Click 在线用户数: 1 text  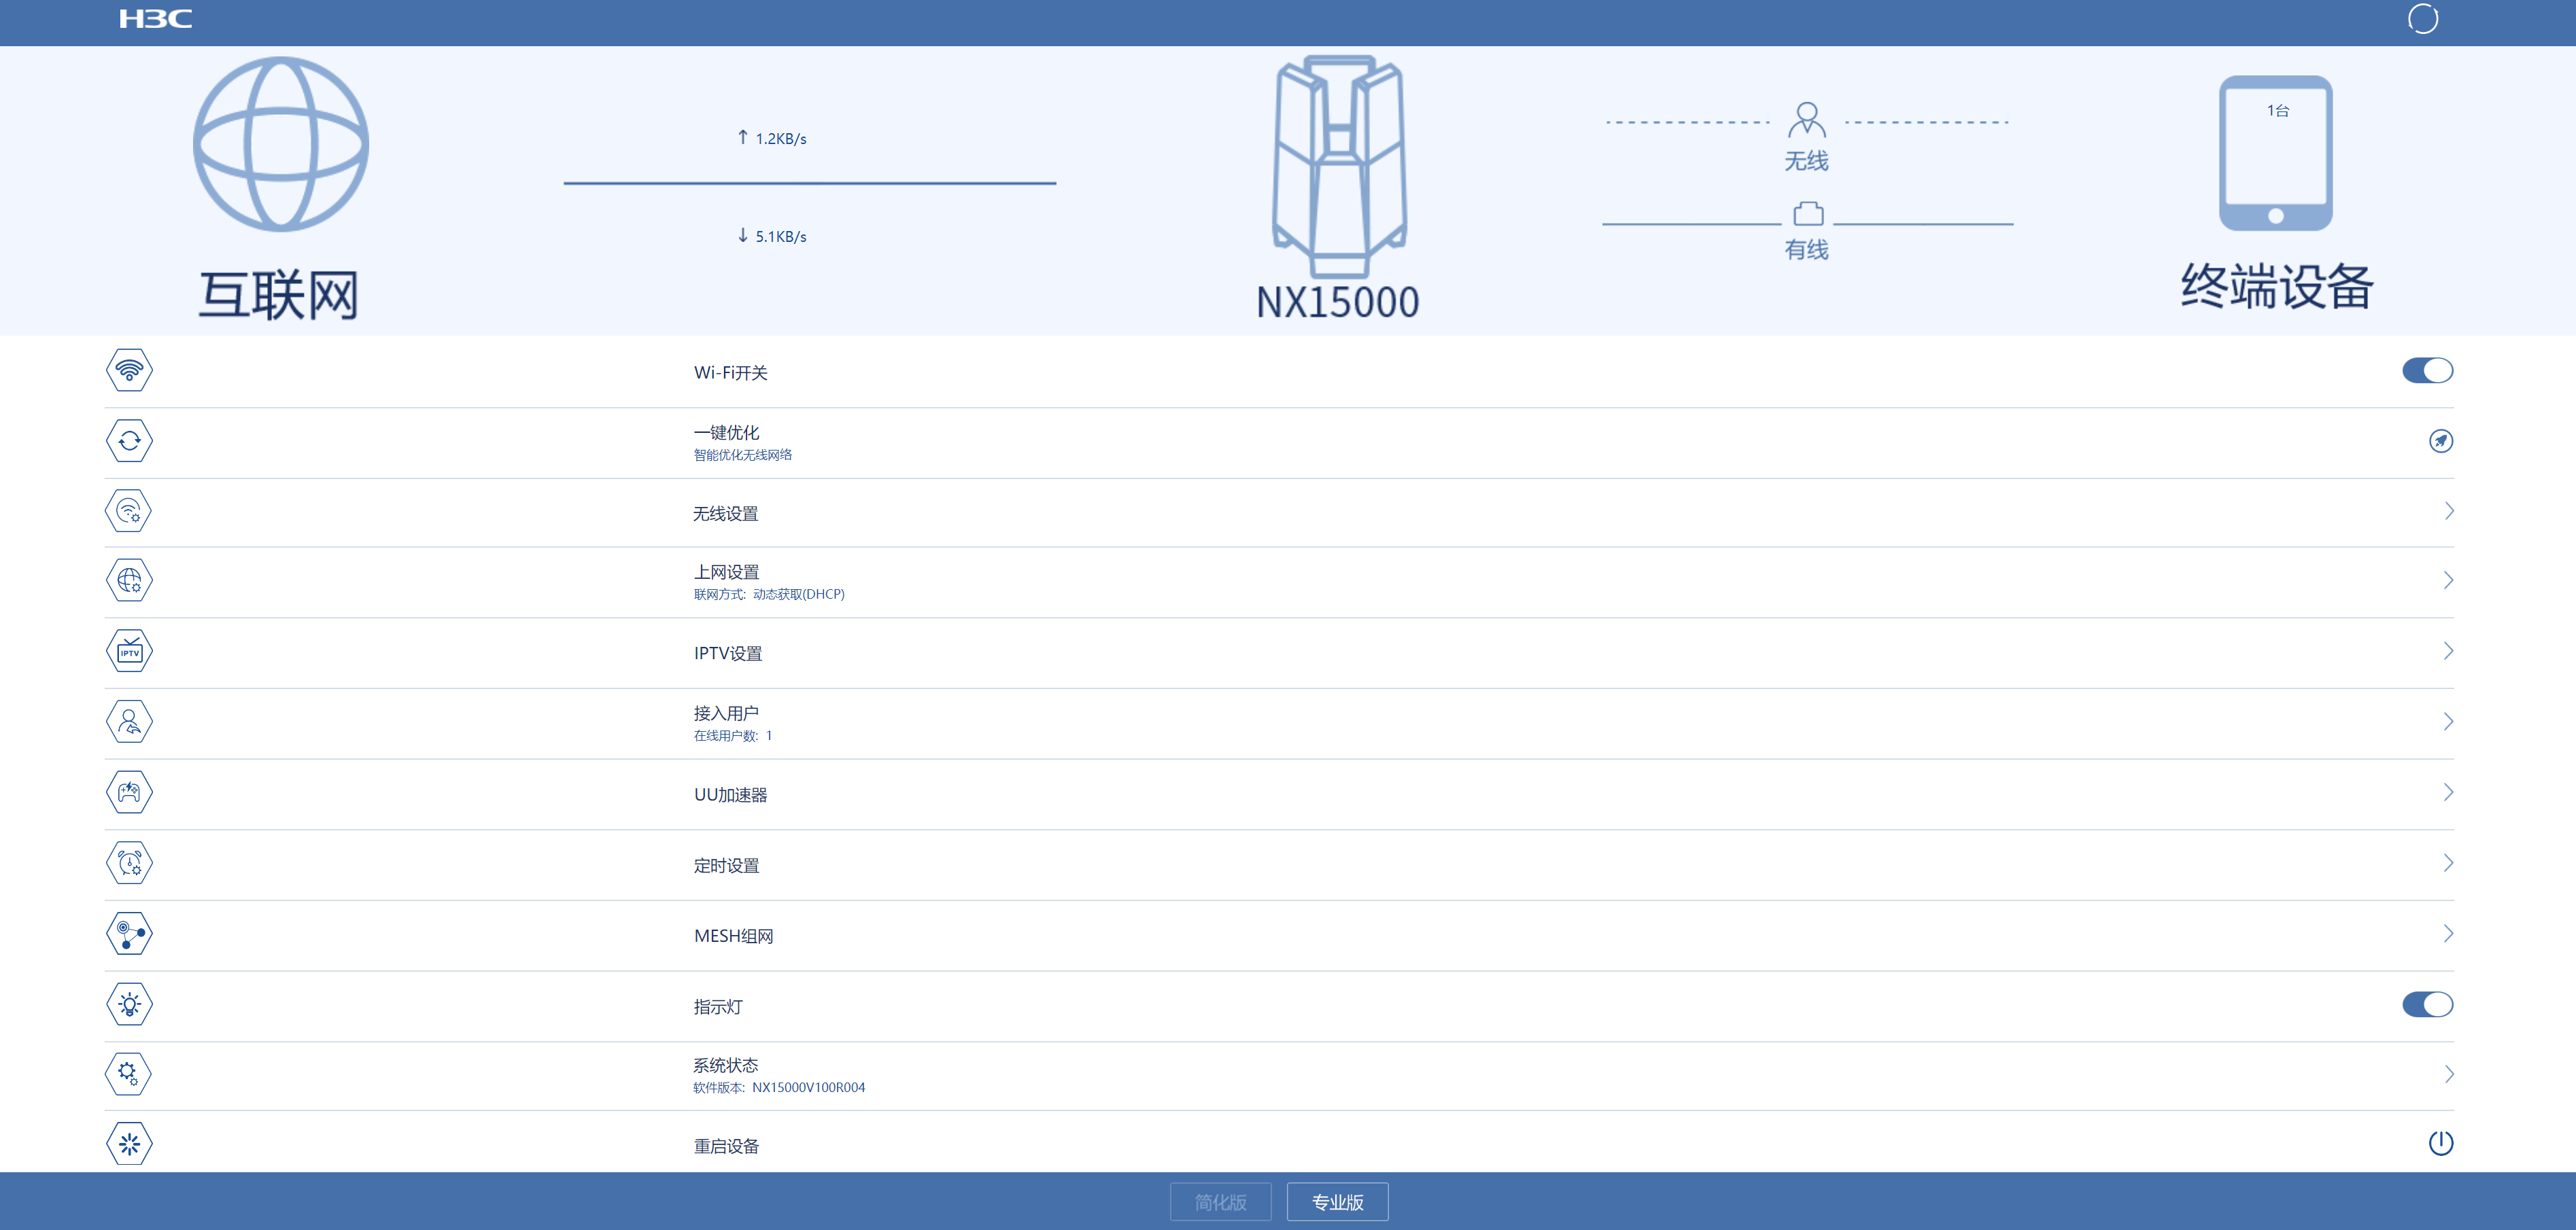point(733,735)
